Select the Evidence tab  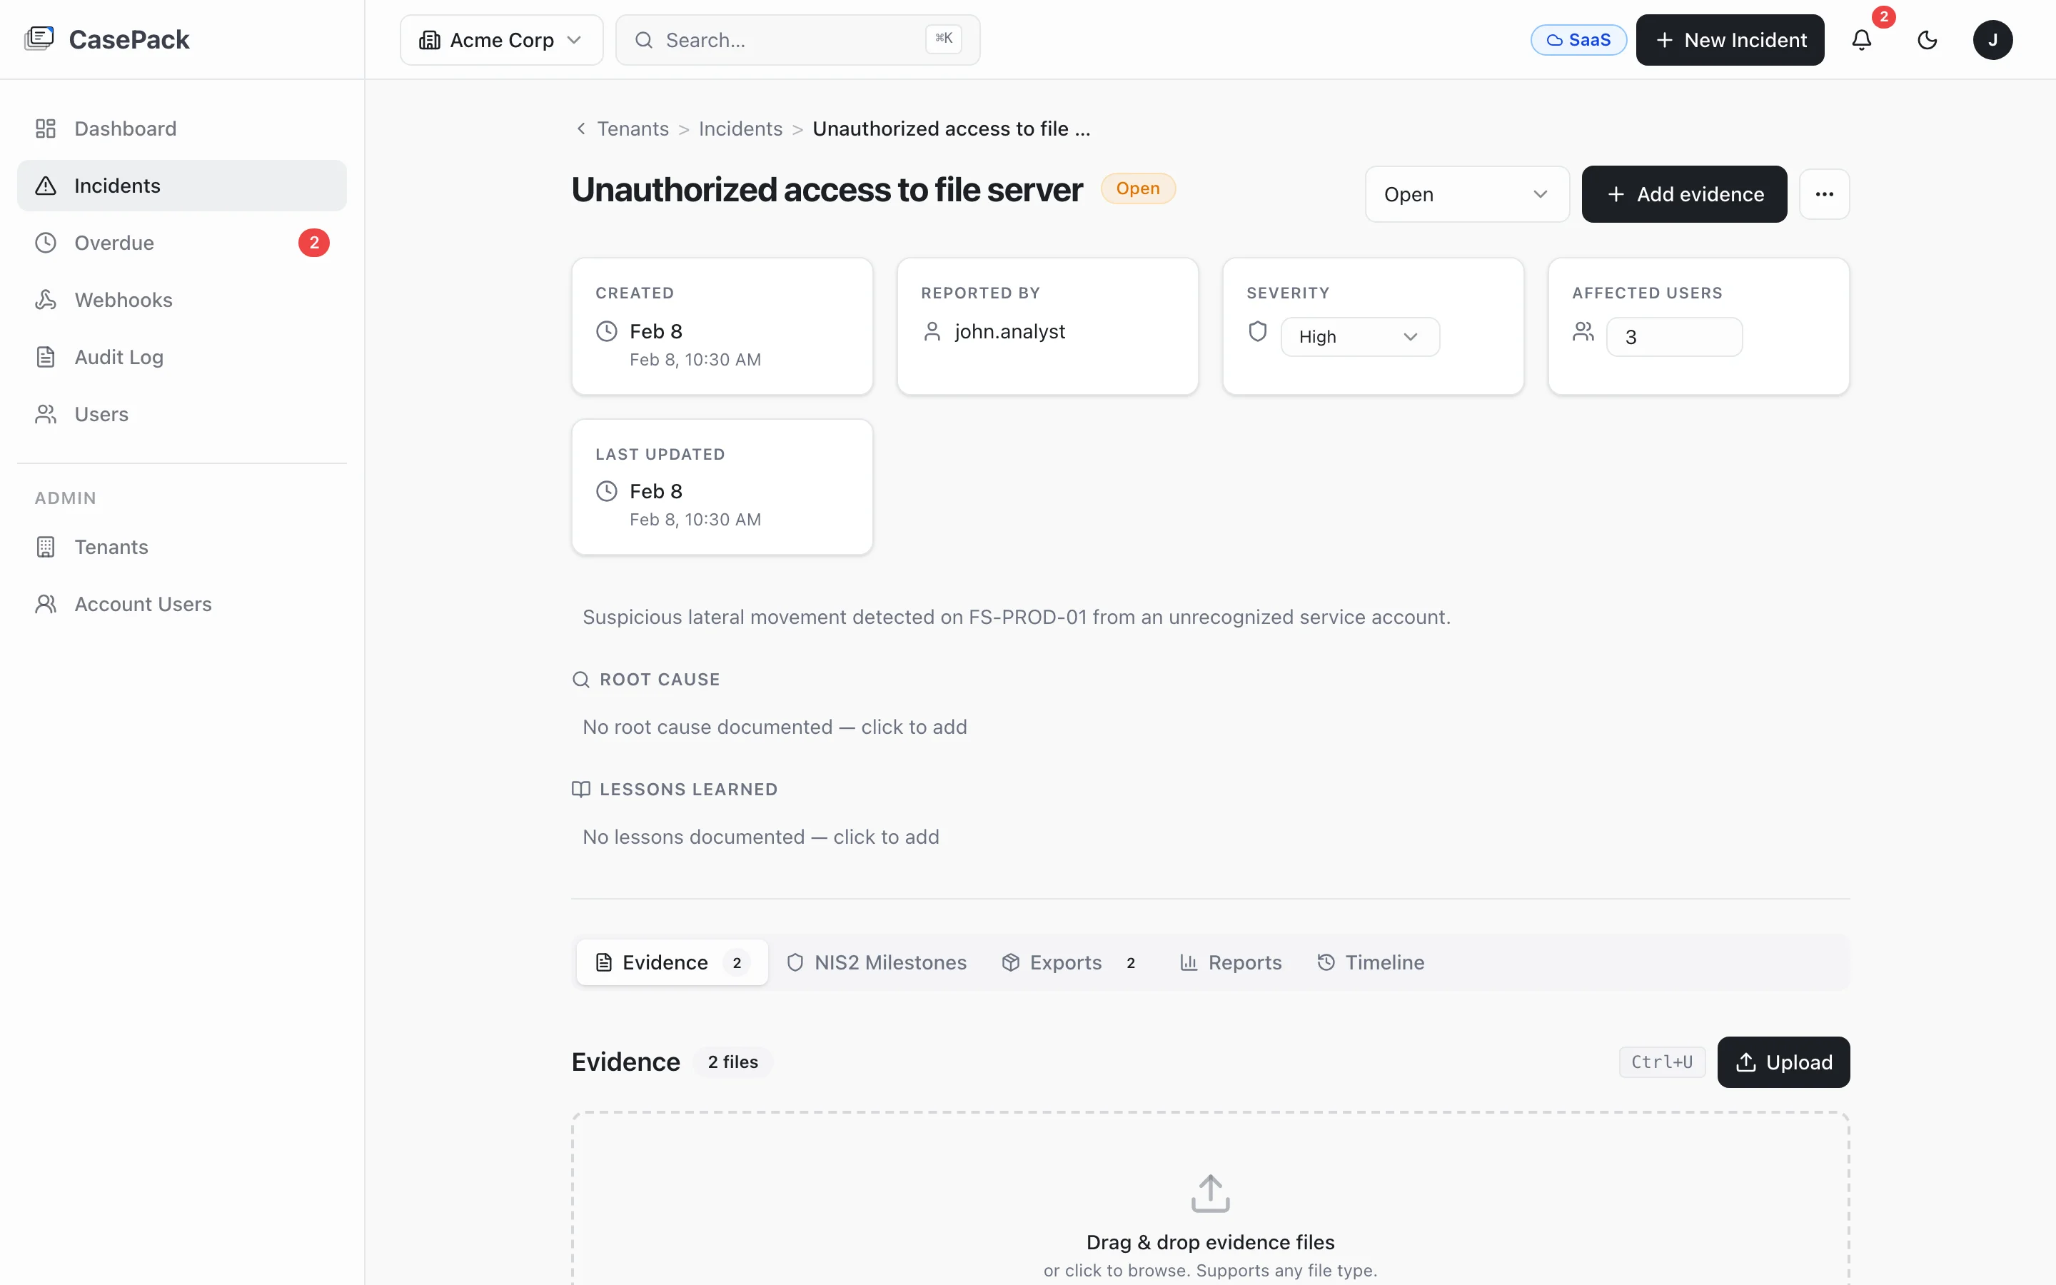(672, 962)
